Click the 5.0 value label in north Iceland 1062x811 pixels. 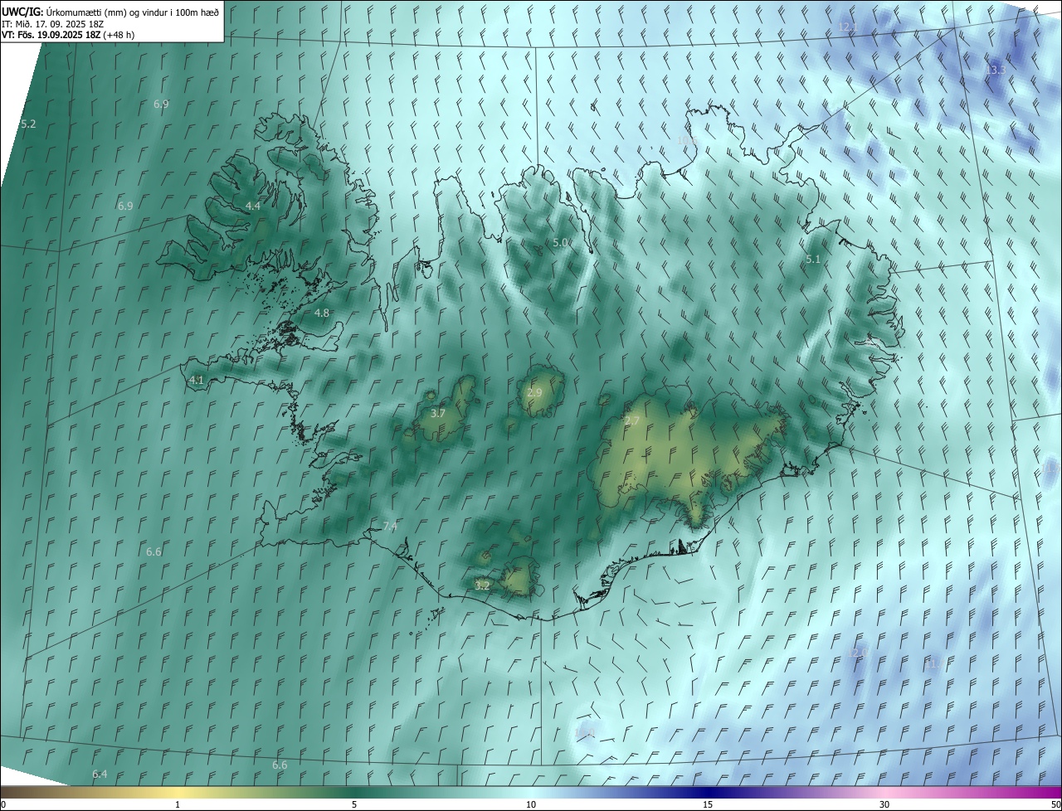point(560,242)
